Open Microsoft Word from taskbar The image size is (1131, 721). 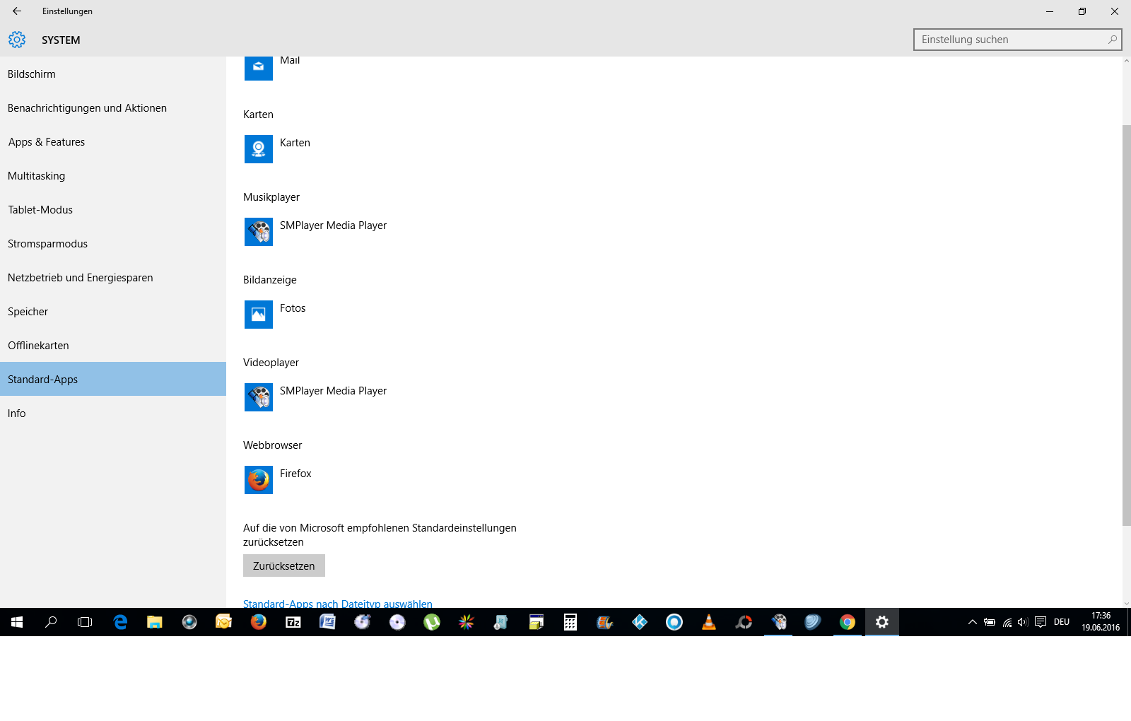[x=328, y=622]
